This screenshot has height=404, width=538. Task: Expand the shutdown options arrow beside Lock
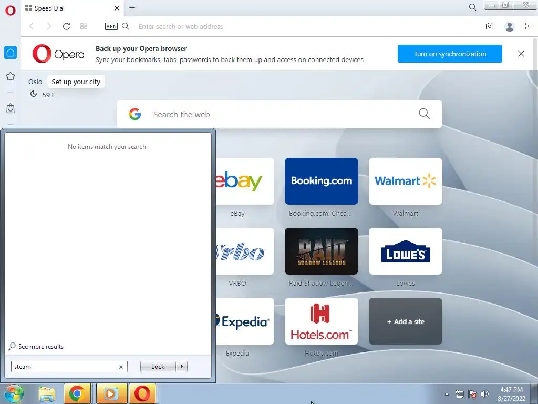(181, 367)
